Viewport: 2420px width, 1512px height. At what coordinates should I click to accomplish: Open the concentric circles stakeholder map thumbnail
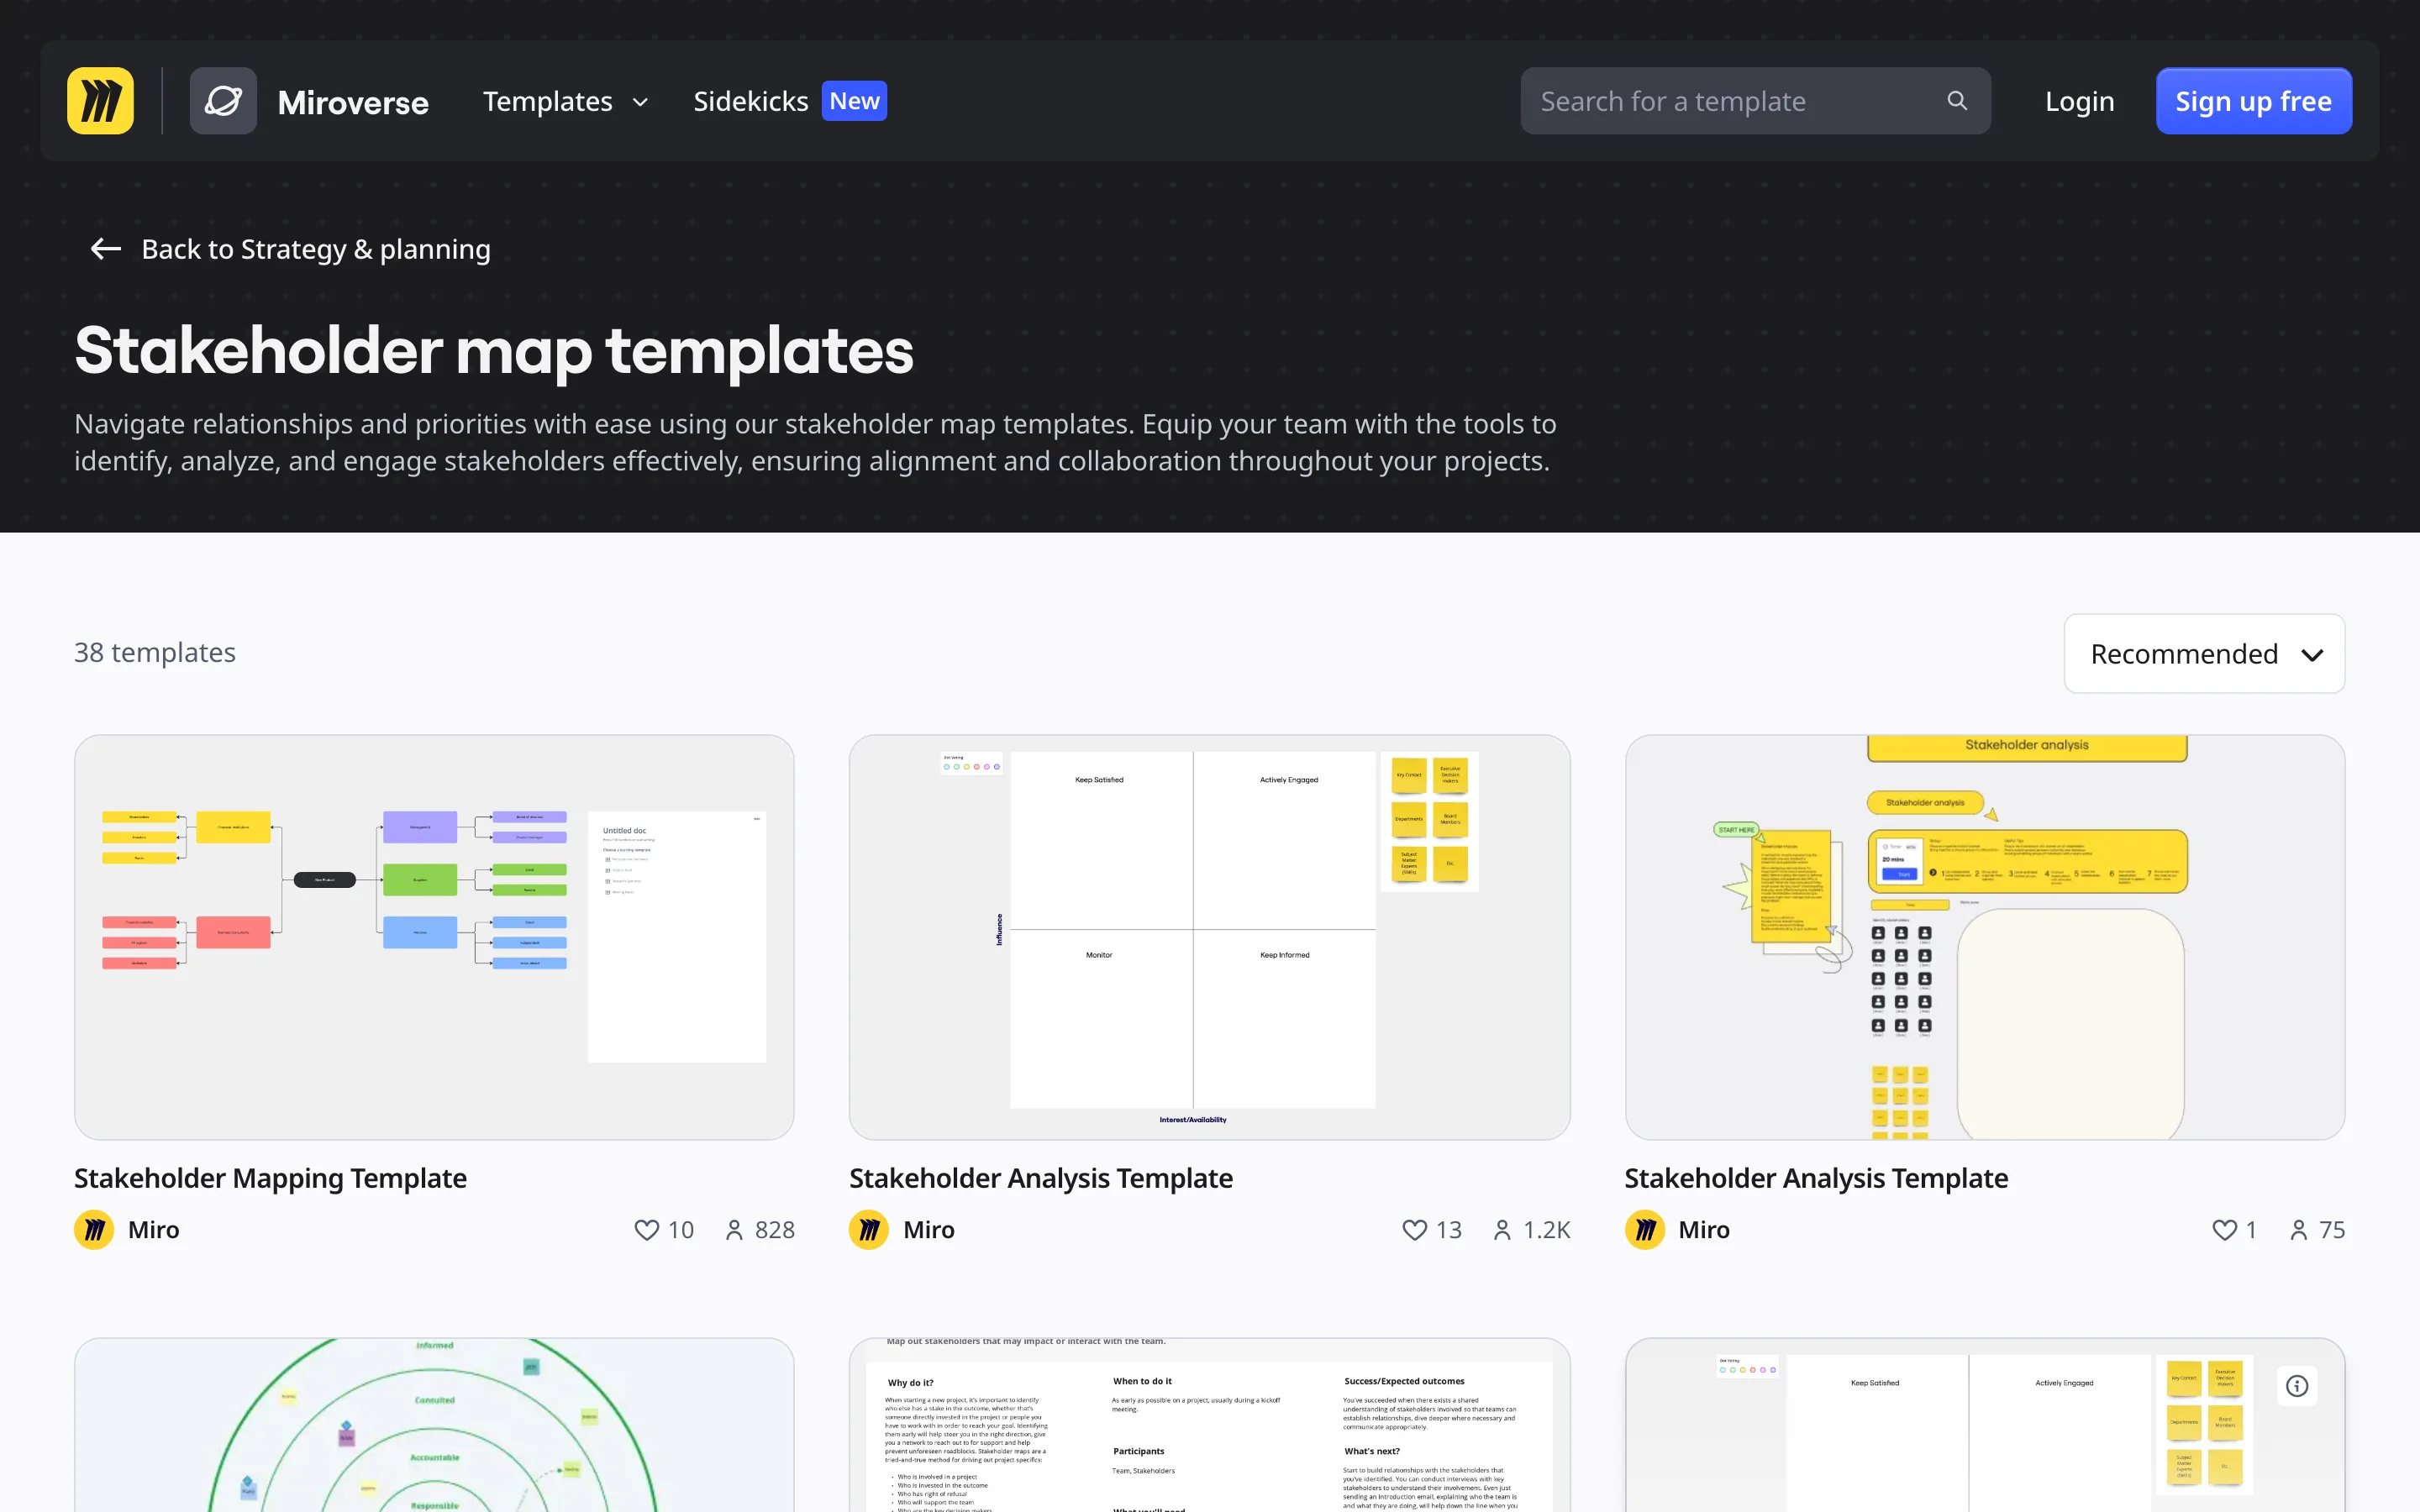coord(434,1425)
